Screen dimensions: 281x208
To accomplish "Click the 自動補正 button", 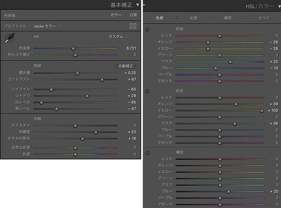I will [x=126, y=66].
